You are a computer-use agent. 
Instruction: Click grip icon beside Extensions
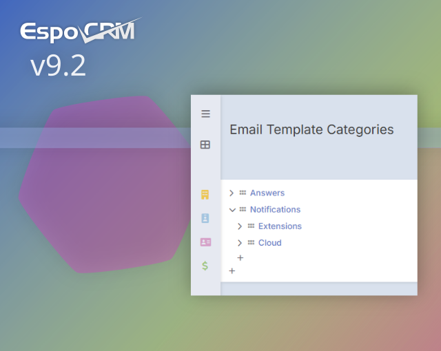click(251, 226)
